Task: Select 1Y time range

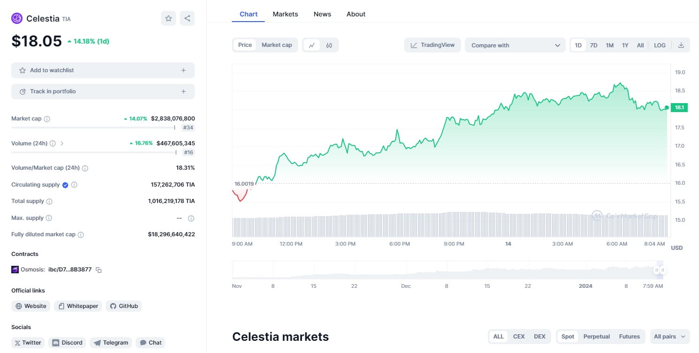Action: coord(625,45)
